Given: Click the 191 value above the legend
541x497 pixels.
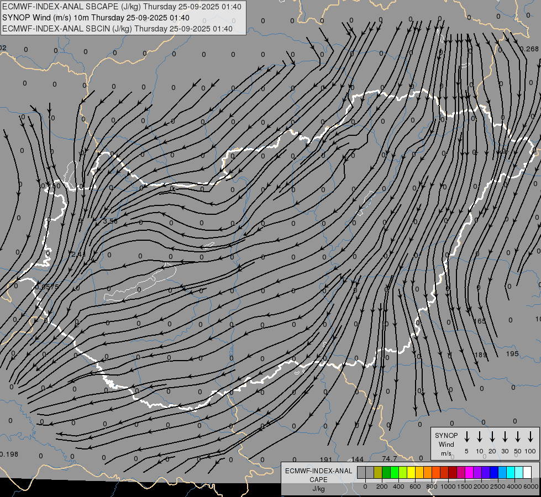Looking at the screenshot, I should pyautogui.click(x=325, y=460).
